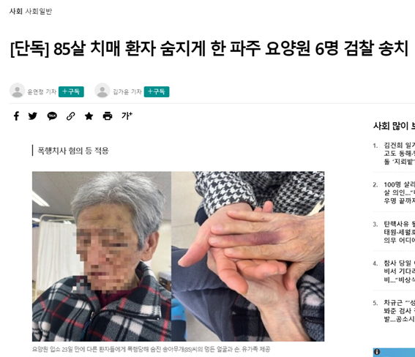This screenshot has height=357, width=415.
Task: Subscribe to reporter 김가윤 with +구독
Action: (x=157, y=91)
